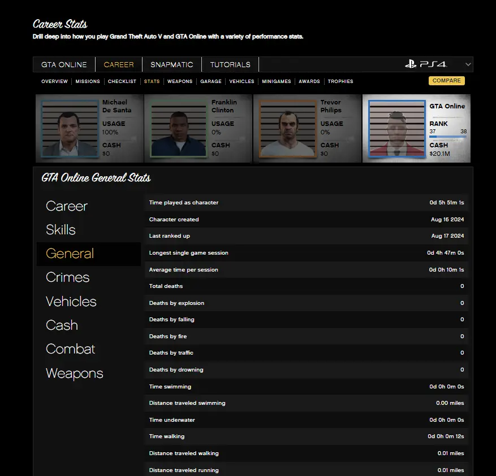This screenshot has height=476, width=496.
Task: Select the General stats category
Action: coord(89,254)
